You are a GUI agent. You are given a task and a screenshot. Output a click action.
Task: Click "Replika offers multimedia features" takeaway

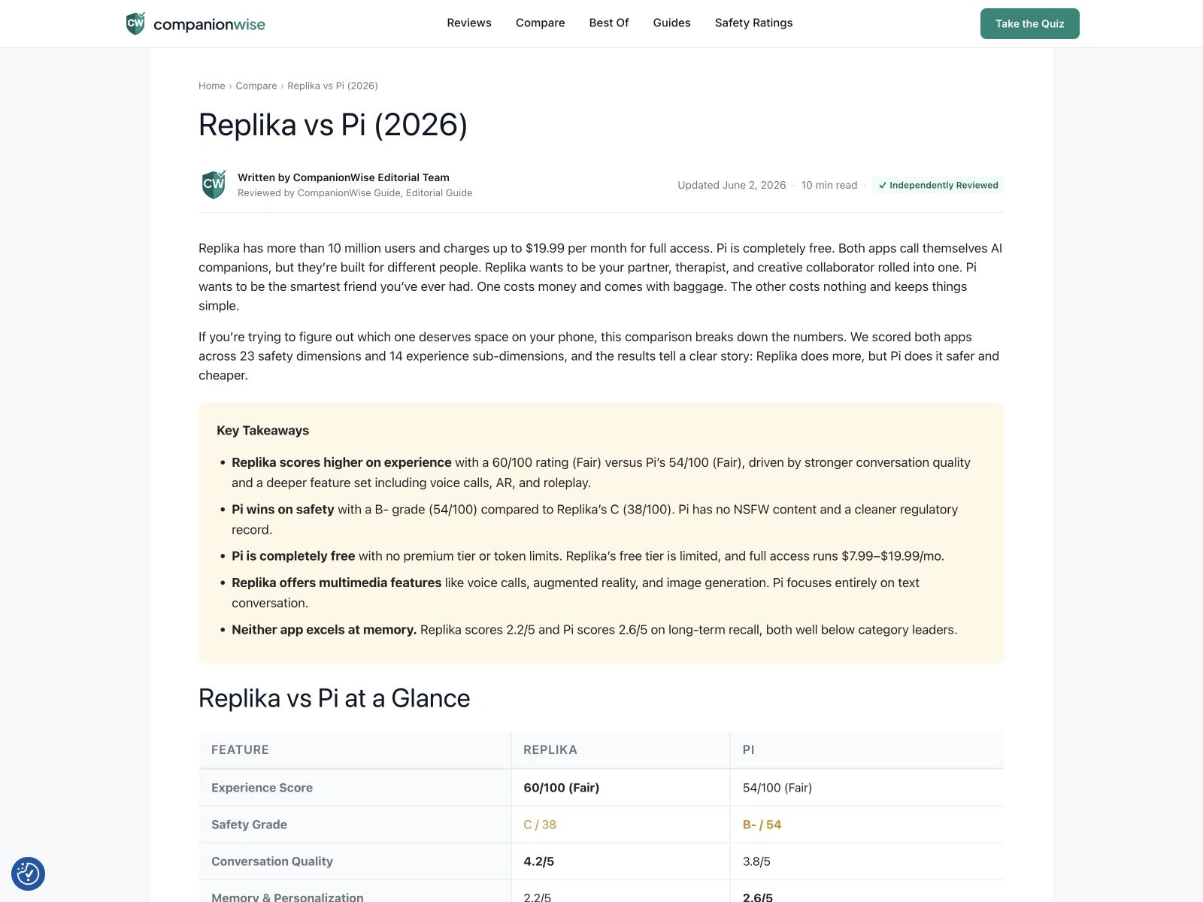[x=336, y=583]
